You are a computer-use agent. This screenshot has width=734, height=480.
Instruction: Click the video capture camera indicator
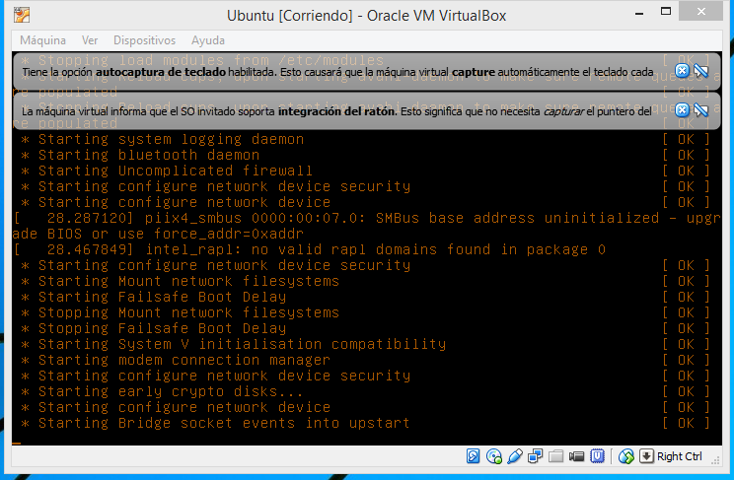576,456
